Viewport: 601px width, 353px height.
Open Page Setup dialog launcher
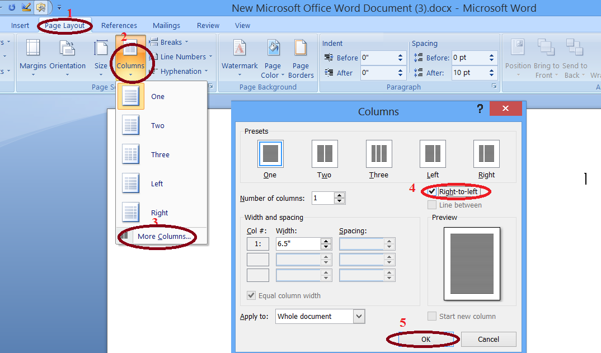[211, 86]
